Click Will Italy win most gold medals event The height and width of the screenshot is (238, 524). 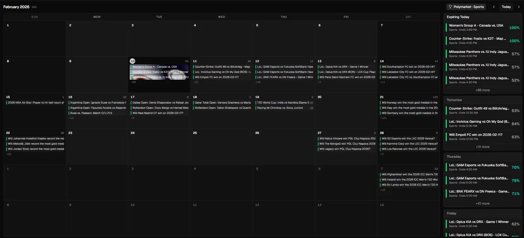point(409,108)
